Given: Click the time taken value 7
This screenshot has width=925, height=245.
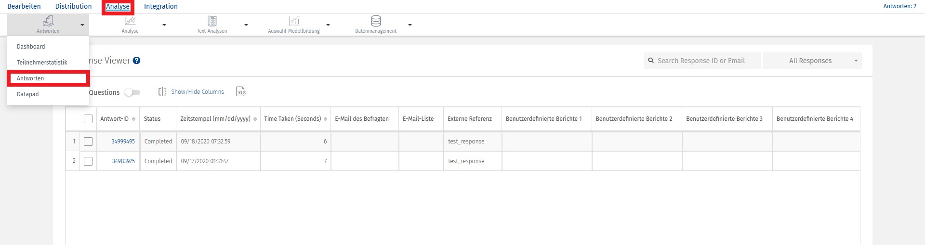Looking at the screenshot, I should pyautogui.click(x=325, y=161).
